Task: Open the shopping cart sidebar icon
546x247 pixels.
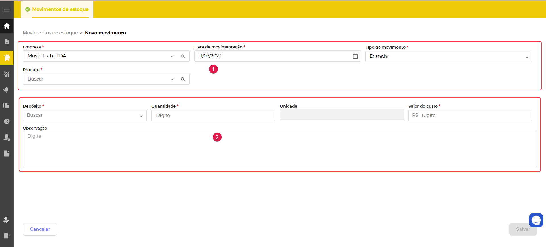Action: tap(7, 58)
